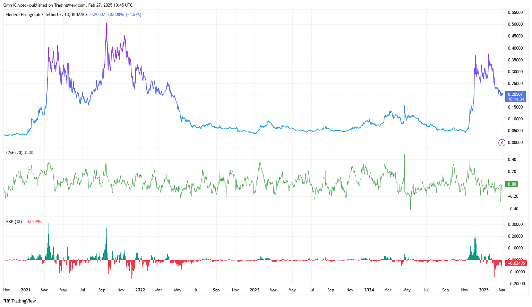The height and width of the screenshot is (307, 532).
Task: Click the green CMF 0.00 value tag
Action: pyautogui.click(x=512, y=184)
